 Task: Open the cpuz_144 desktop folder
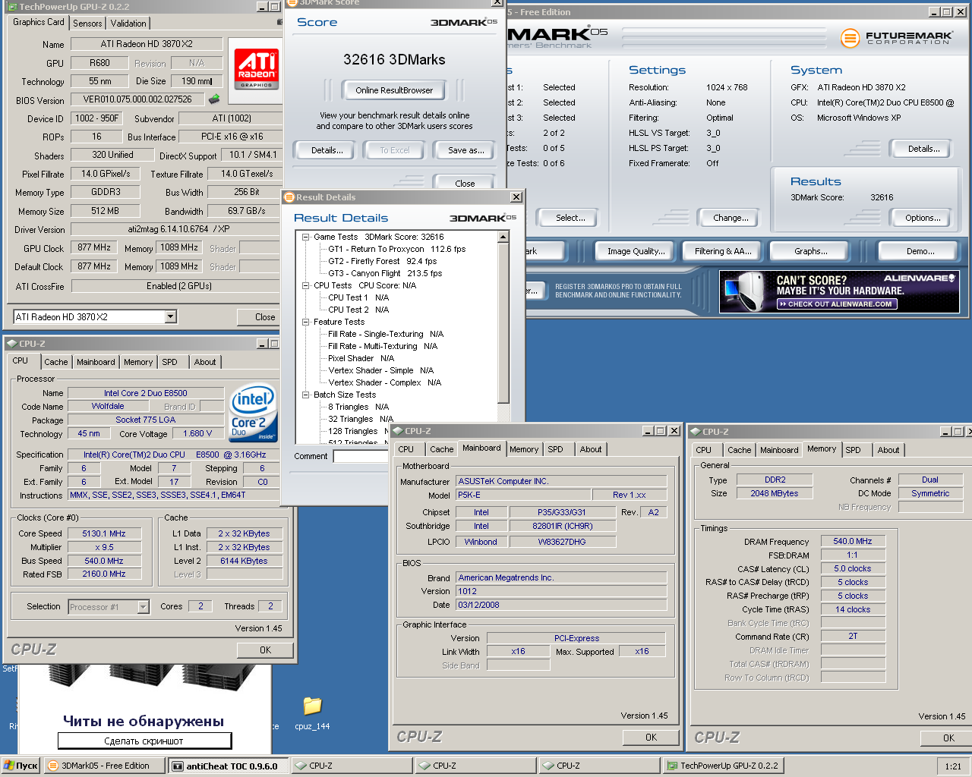pyautogui.click(x=312, y=713)
